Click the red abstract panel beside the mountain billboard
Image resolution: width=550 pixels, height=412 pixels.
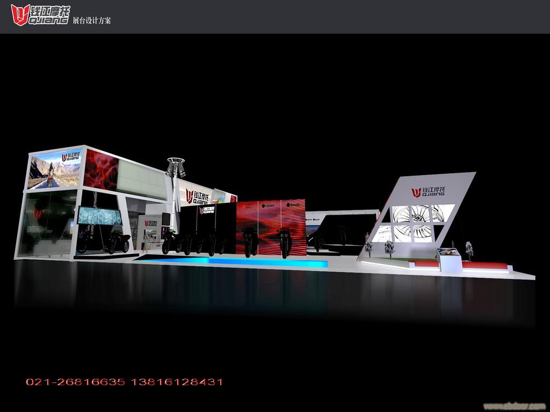[x=99, y=170]
